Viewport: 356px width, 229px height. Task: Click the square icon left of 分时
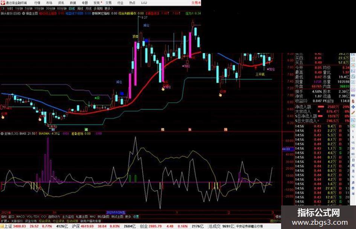3,9
